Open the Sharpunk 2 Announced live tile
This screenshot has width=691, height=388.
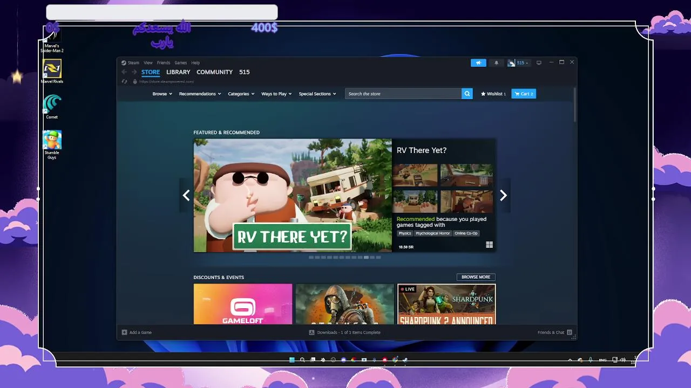coord(446,304)
